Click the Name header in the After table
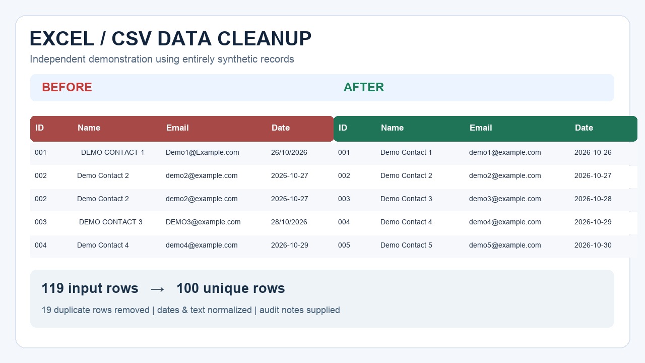Viewport: 645px width, 363px height. click(392, 128)
